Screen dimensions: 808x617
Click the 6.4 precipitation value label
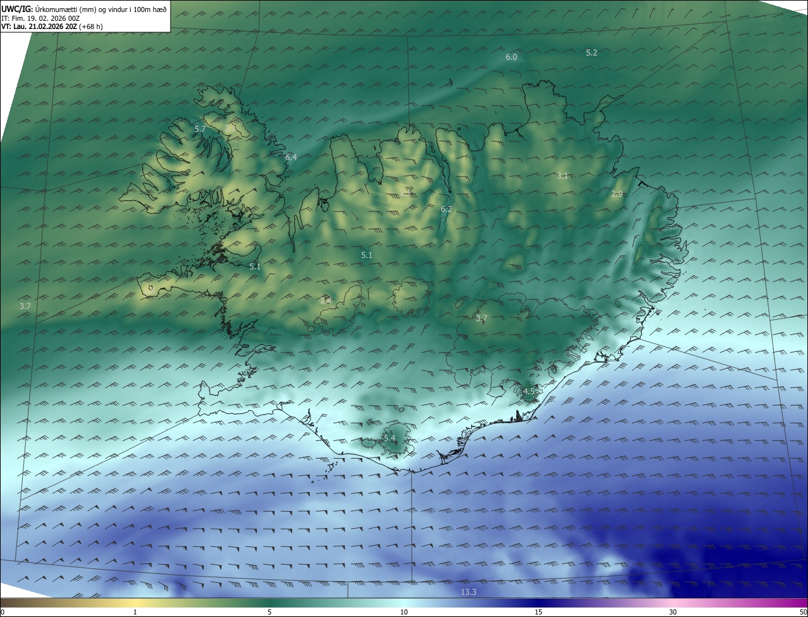coord(291,157)
